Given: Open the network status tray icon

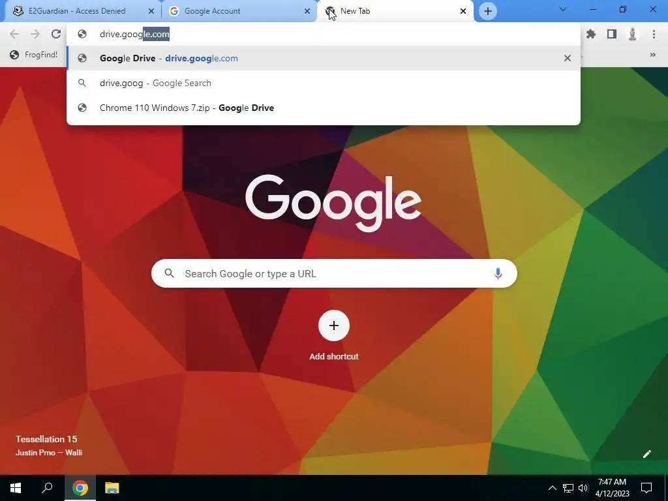Looking at the screenshot, I should 568,488.
